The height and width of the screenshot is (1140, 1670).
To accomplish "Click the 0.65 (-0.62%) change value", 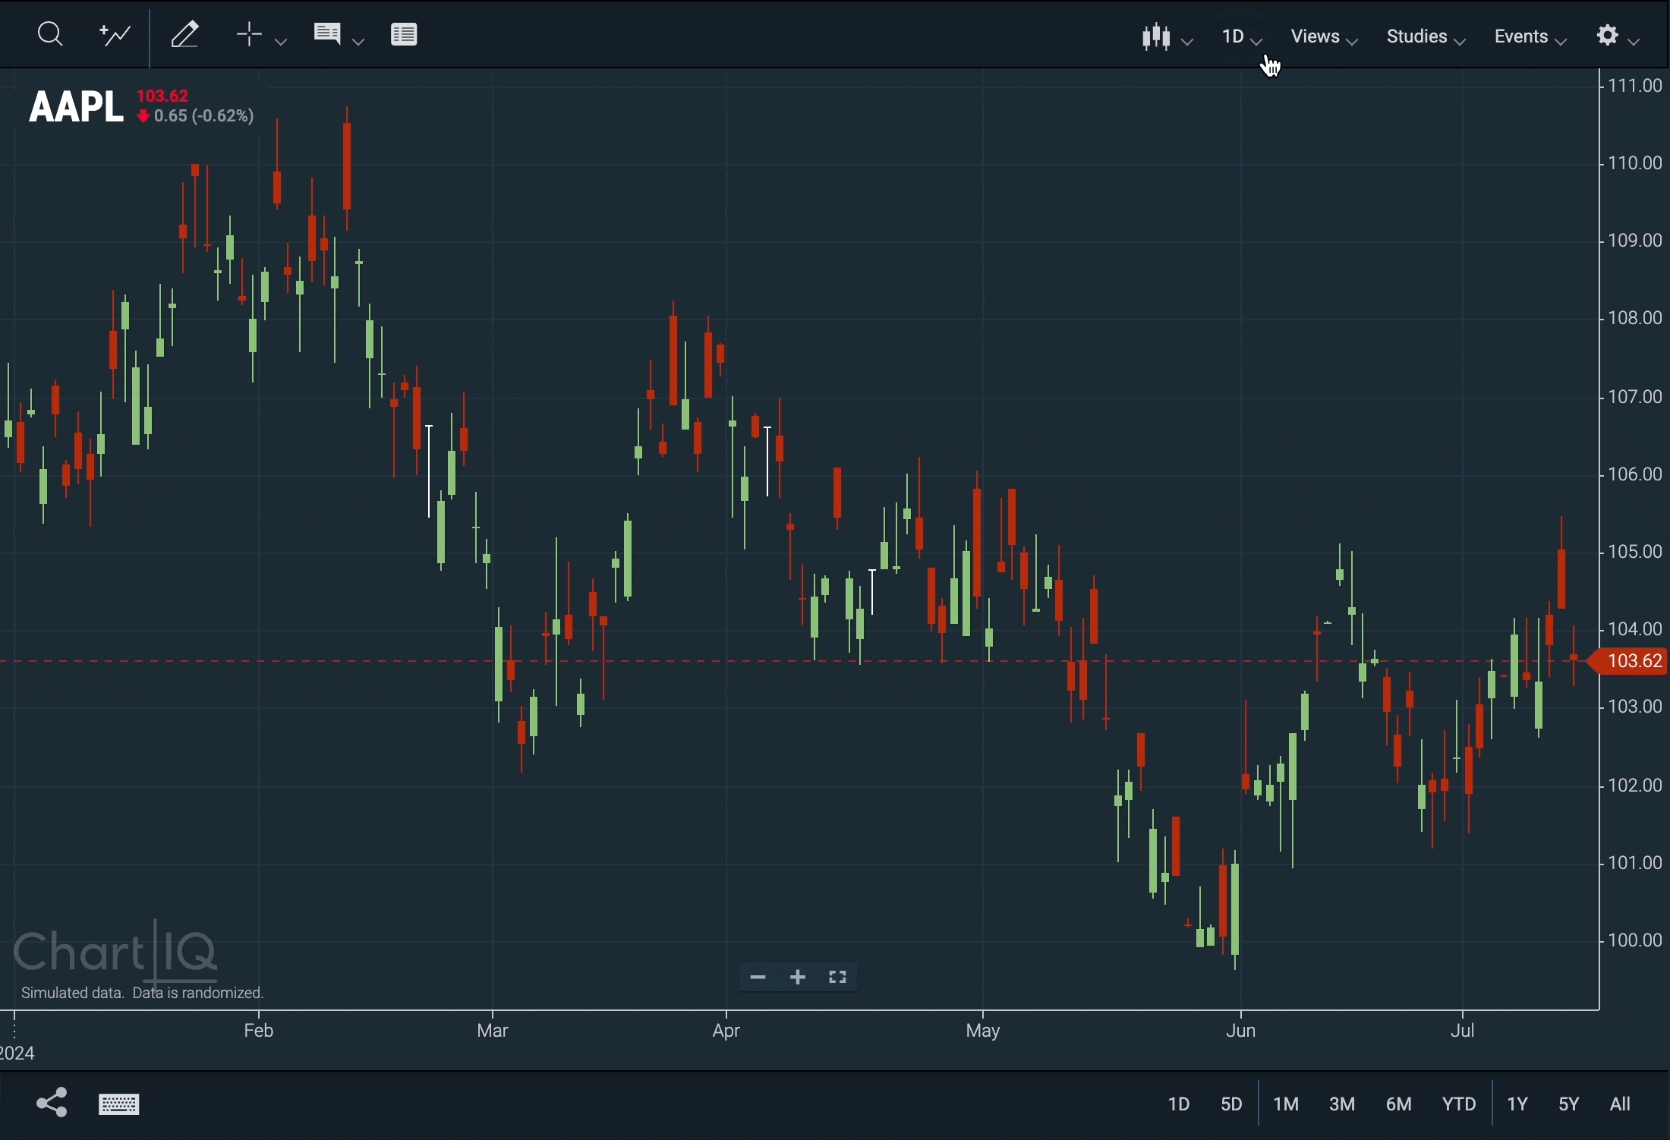I will [x=203, y=116].
